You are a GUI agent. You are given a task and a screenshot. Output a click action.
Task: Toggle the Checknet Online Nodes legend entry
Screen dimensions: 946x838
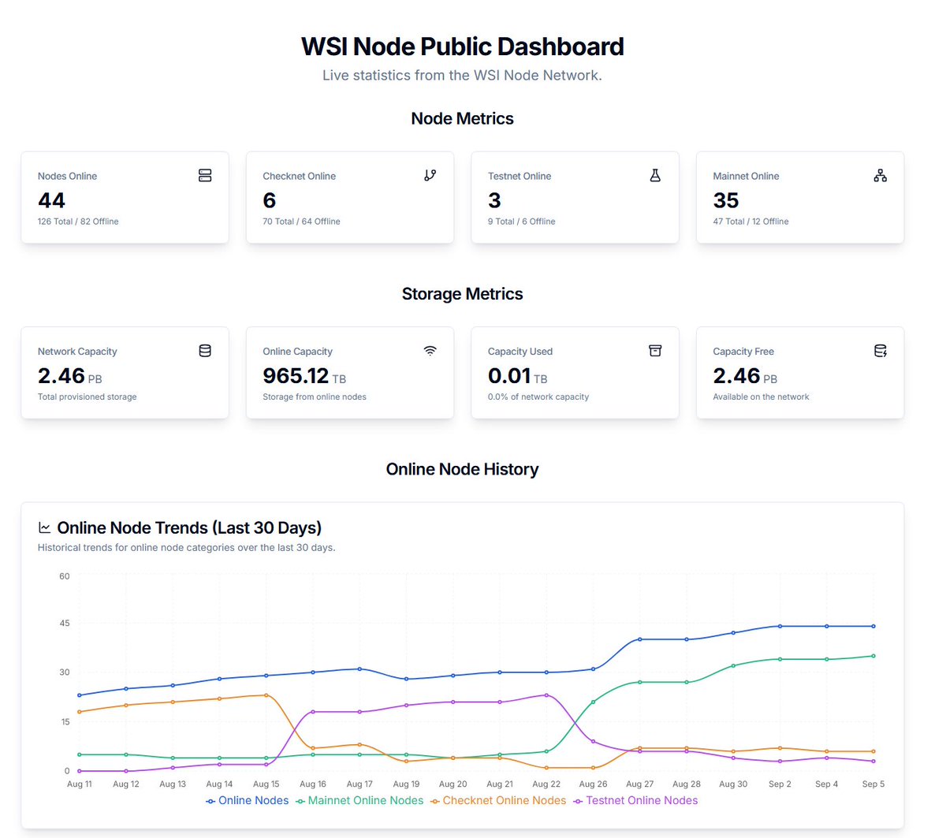coord(498,800)
